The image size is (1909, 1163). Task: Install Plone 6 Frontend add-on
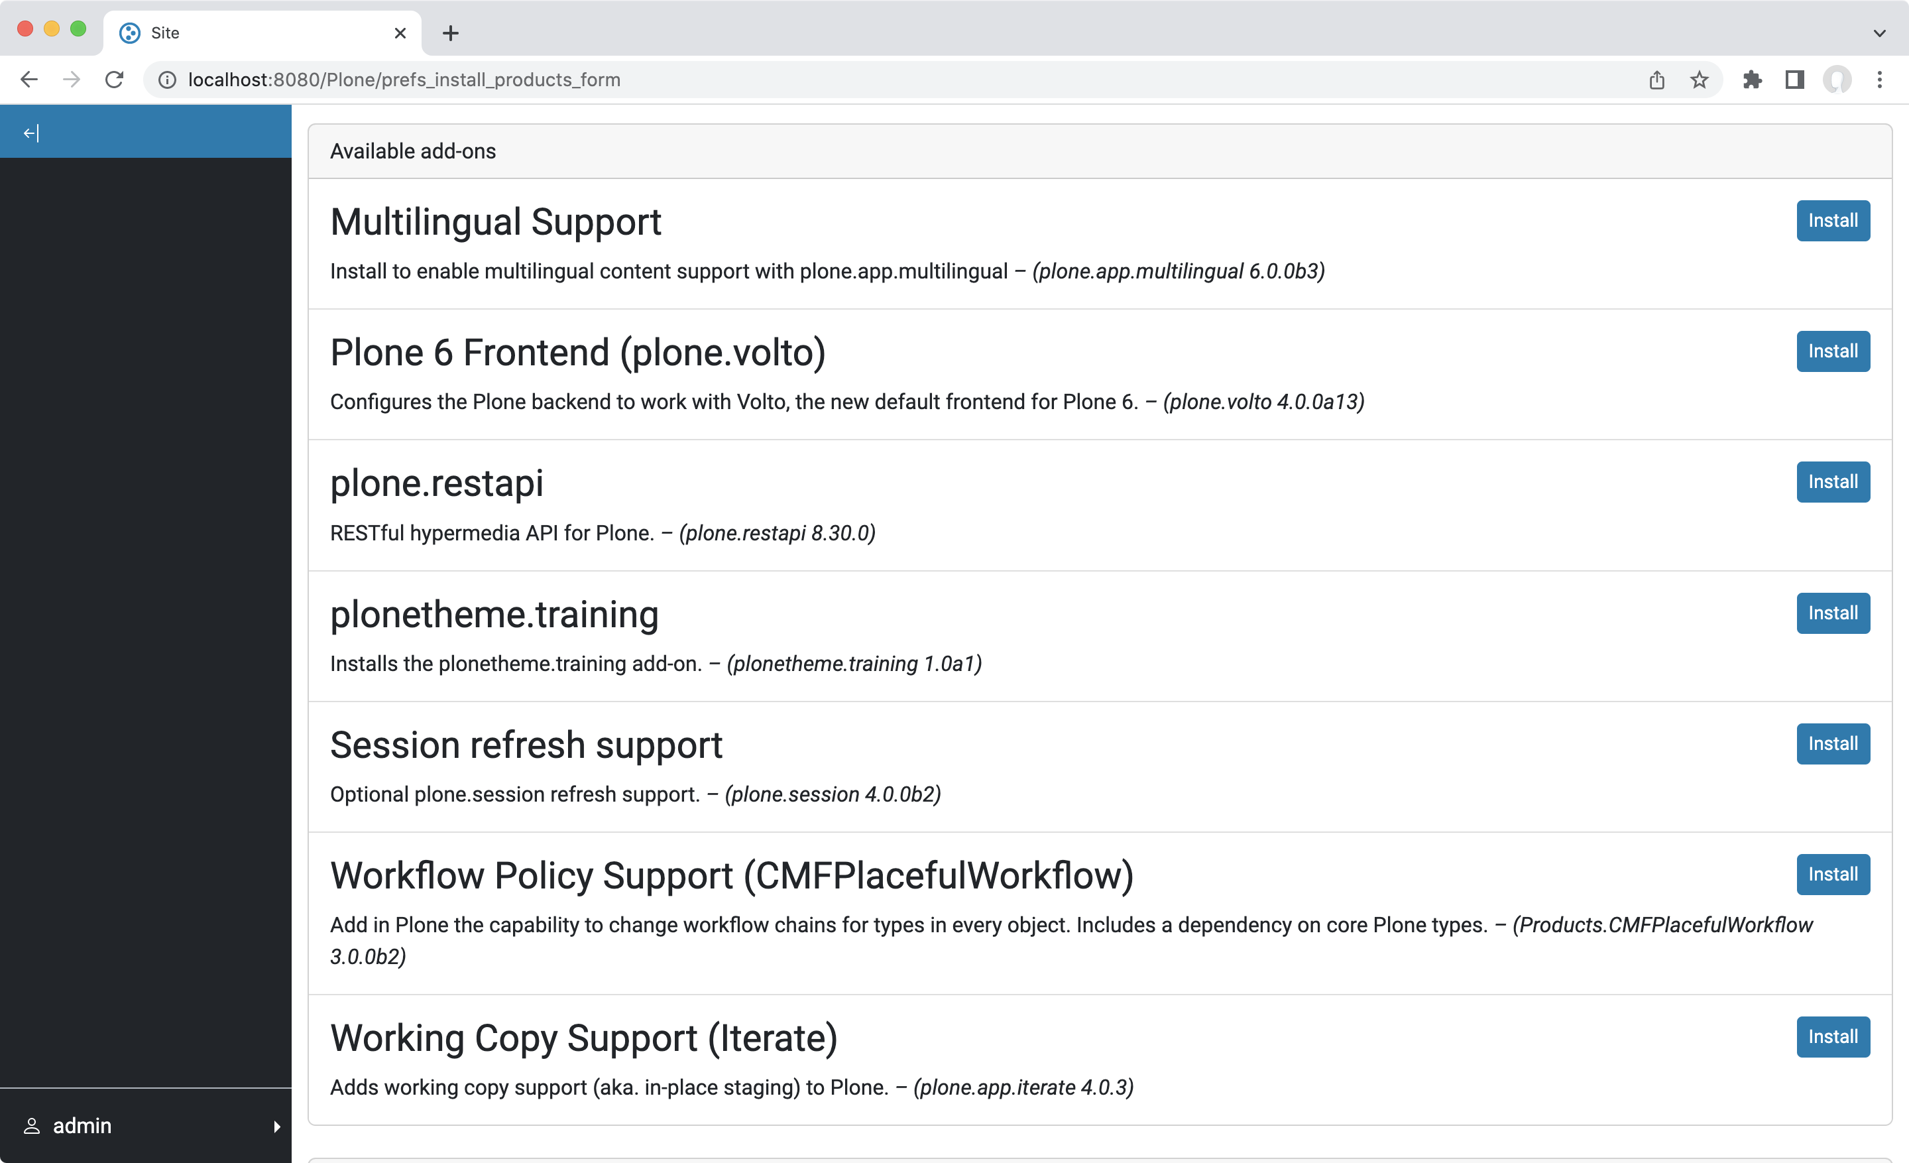1833,350
